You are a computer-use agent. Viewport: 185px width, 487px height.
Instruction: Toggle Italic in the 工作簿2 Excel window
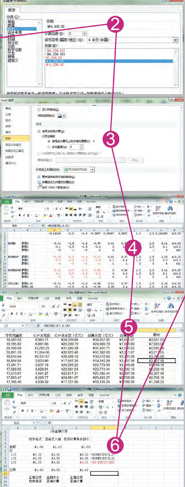coord(28,410)
